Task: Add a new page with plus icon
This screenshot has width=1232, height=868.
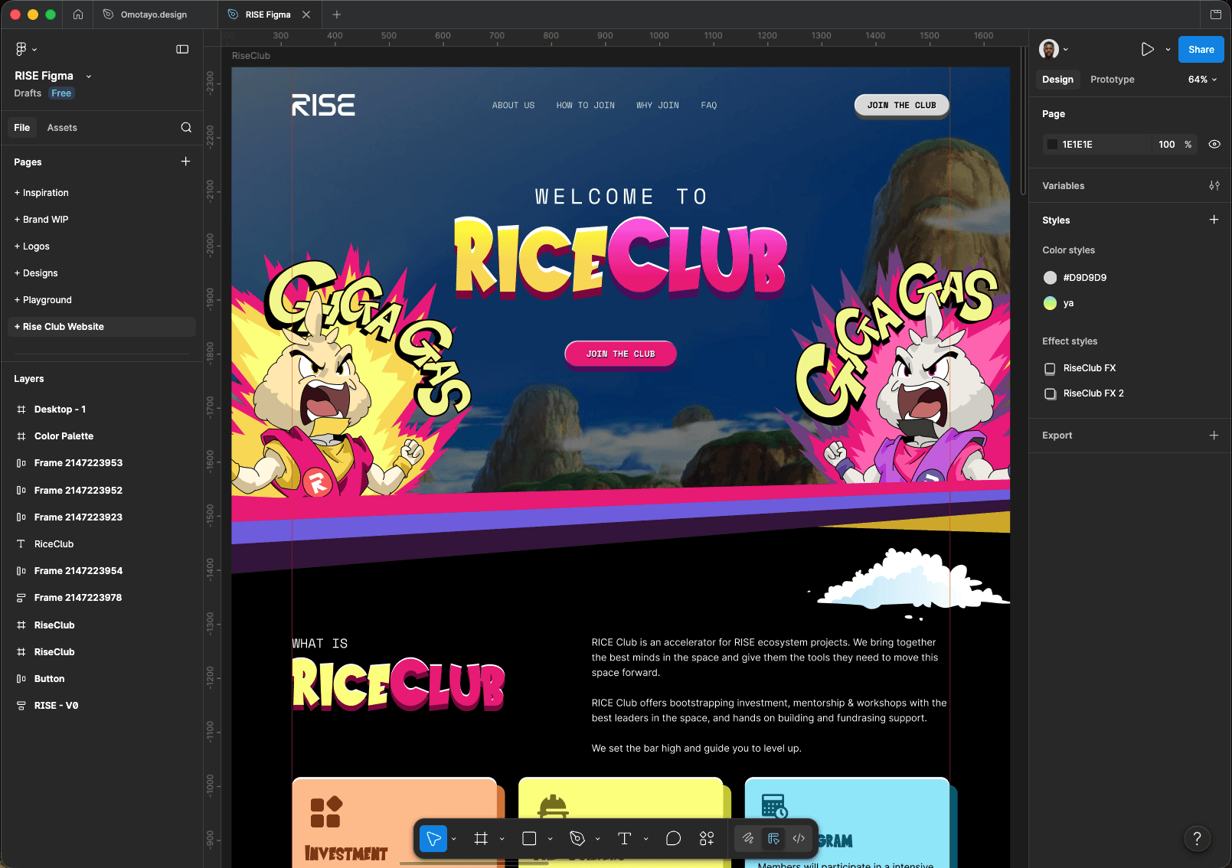Action: point(185,162)
